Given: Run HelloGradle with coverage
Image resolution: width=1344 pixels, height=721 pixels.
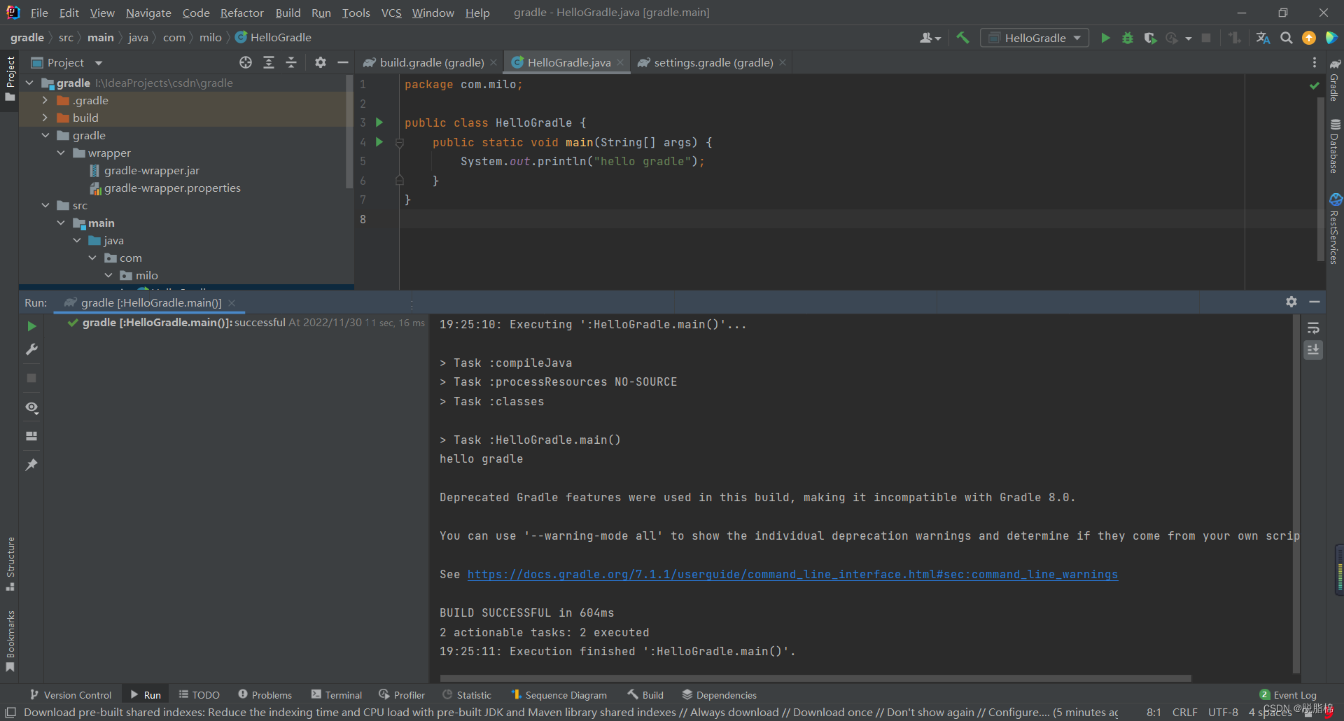Looking at the screenshot, I should point(1151,37).
